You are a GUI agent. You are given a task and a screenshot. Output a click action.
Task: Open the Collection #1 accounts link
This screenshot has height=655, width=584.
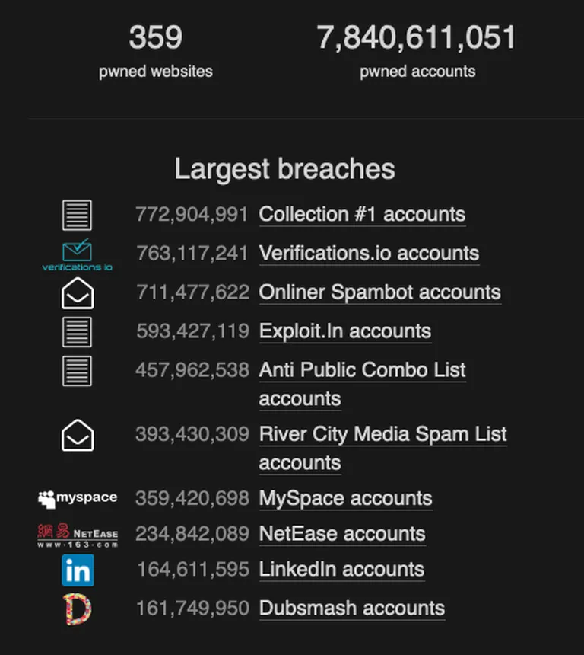pos(362,214)
